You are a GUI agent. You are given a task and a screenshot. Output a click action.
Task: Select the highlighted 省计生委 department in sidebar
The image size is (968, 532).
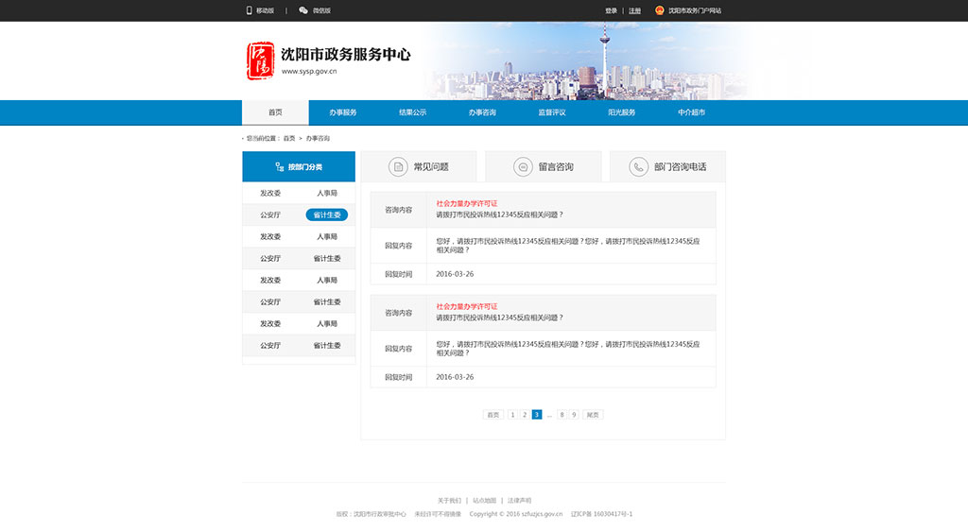coord(327,215)
